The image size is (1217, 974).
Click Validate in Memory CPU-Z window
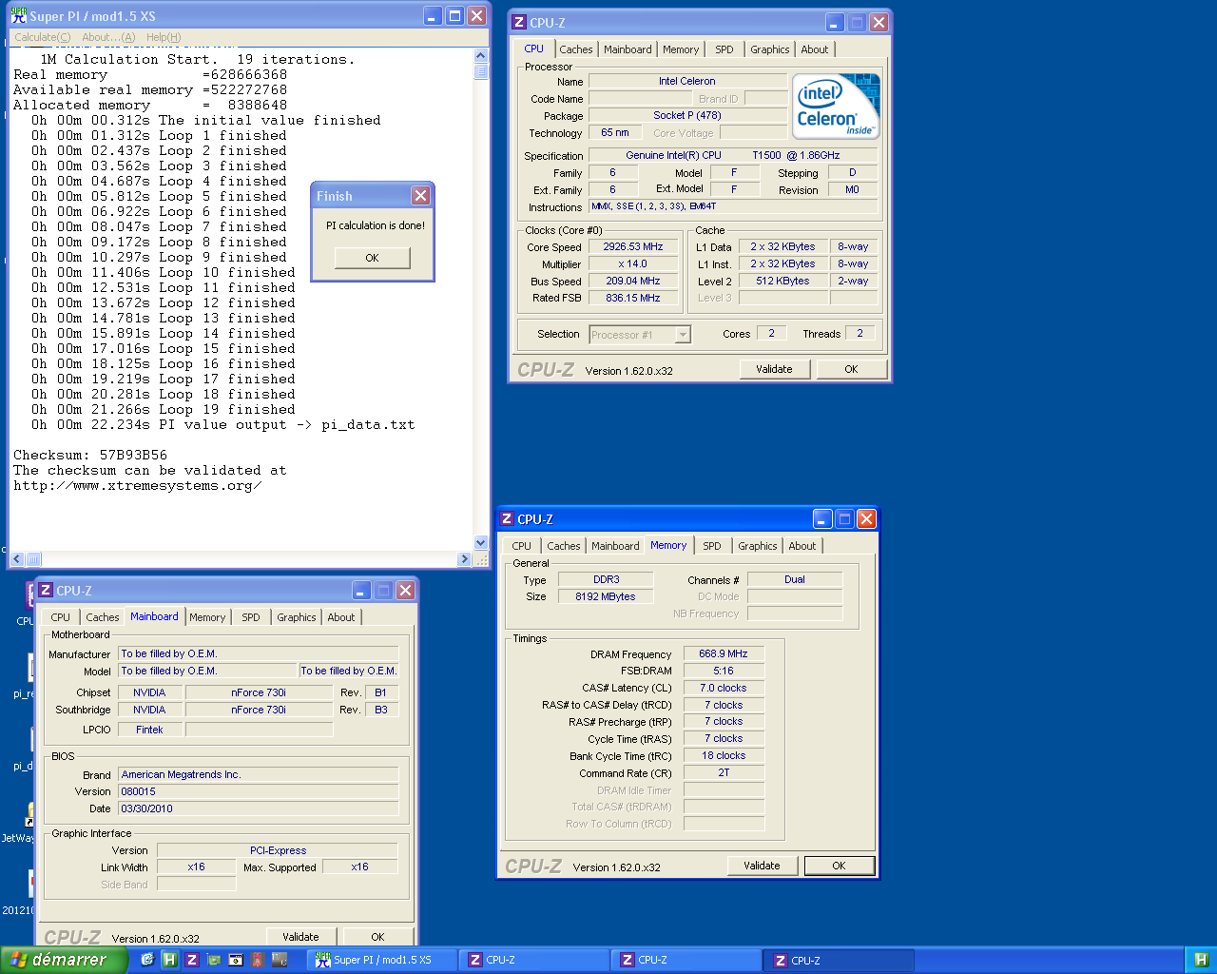click(762, 866)
